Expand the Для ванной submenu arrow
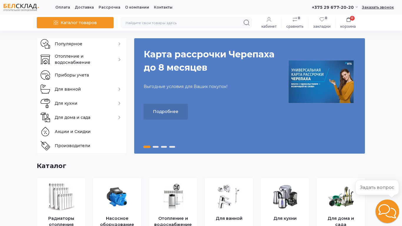Image resolution: width=402 pixels, height=226 pixels. (x=119, y=89)
